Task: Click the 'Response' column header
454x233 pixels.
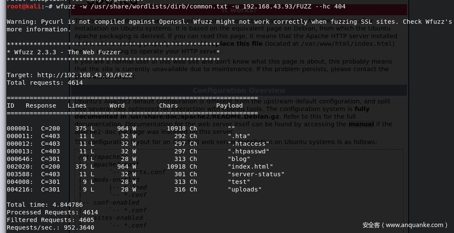Action: click(41, 105)
